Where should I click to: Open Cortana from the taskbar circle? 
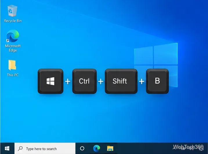tap(82, 148)
